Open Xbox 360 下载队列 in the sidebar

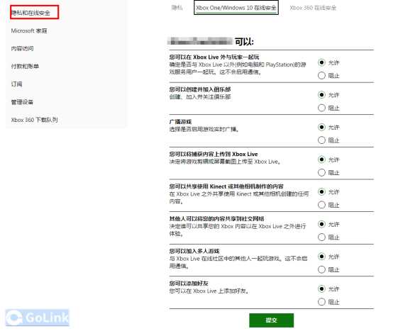point(35,120)
